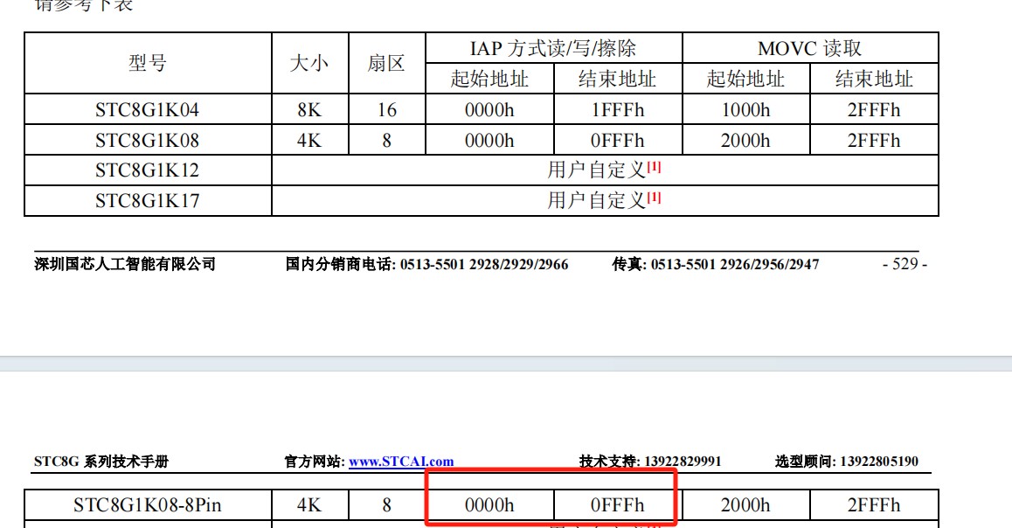Image resolution: width=1012 pixels, height=528 pixels.
Task: Select the 1000h MOVC start address cell
Action: click(745, 110)
